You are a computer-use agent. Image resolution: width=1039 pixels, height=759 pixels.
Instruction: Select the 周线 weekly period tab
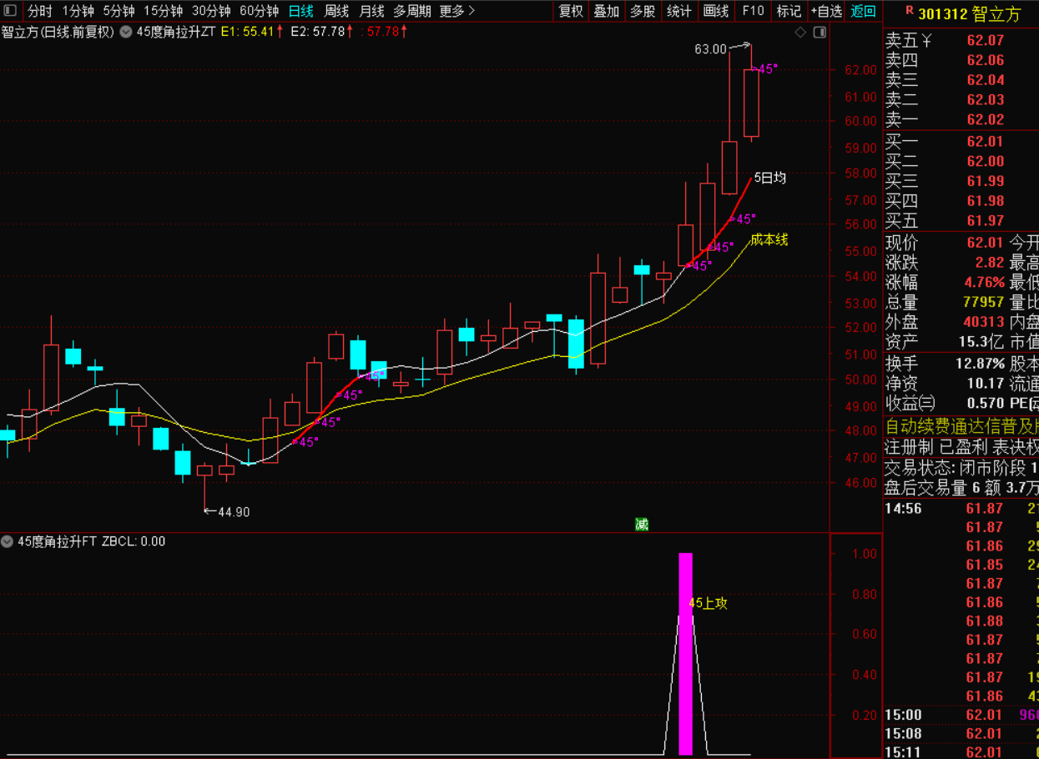(336, 11)
